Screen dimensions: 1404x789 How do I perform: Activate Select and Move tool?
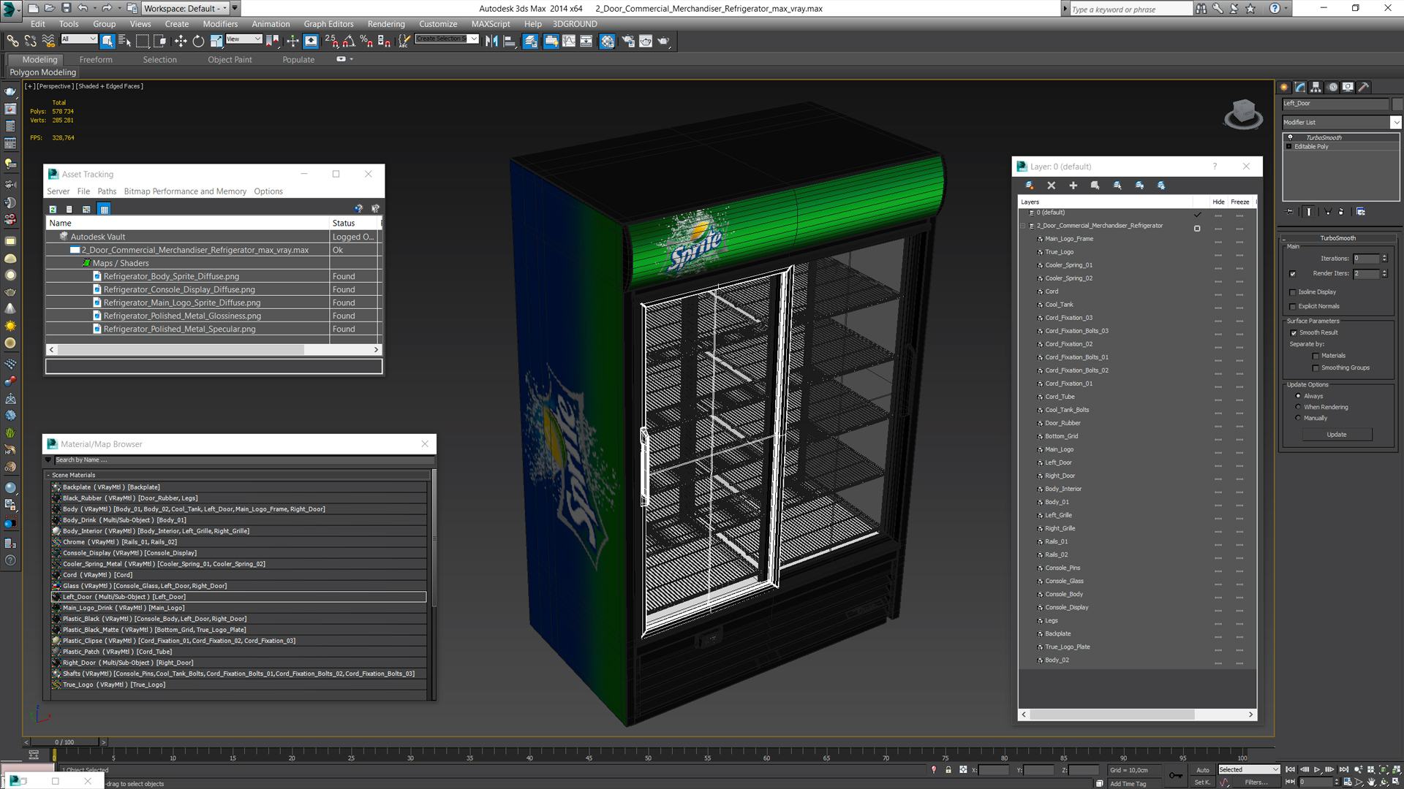181,41
